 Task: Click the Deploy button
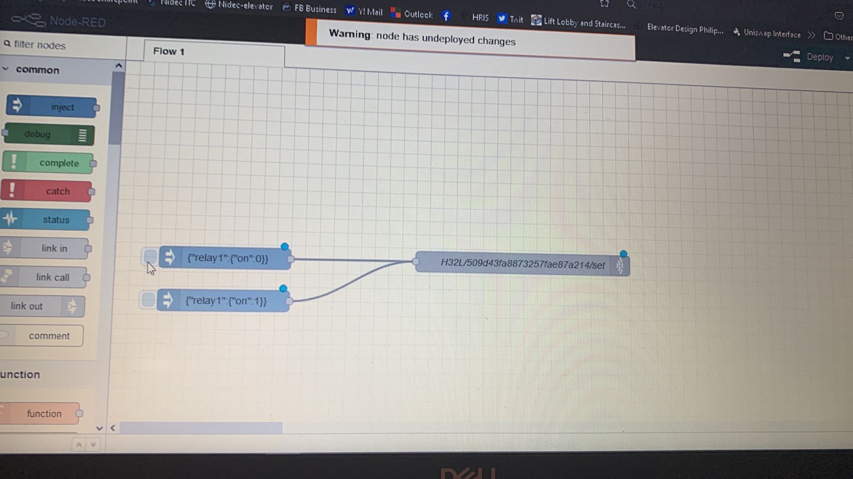pyautogui.click(x=809, y=56)
